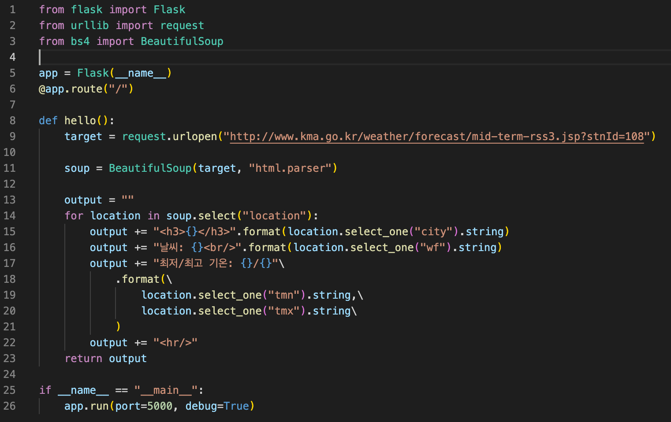Click '.format(\' on line 18
The height and width of the screenshot is (422, 671).
pos(144,279)
